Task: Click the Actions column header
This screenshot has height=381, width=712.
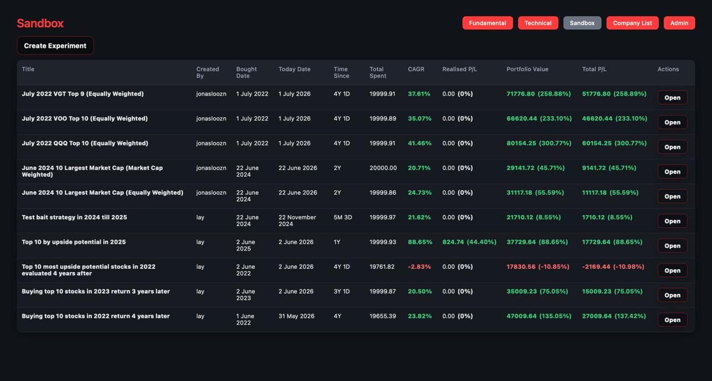Action: tap(668, 69)
